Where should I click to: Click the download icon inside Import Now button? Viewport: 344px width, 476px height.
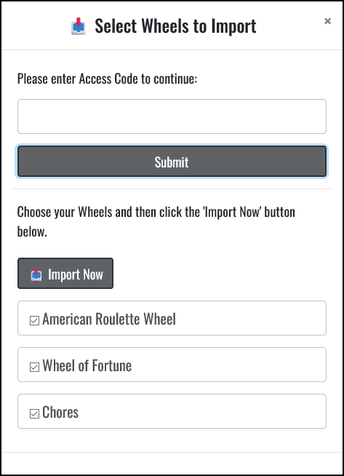tap(36, 274)
